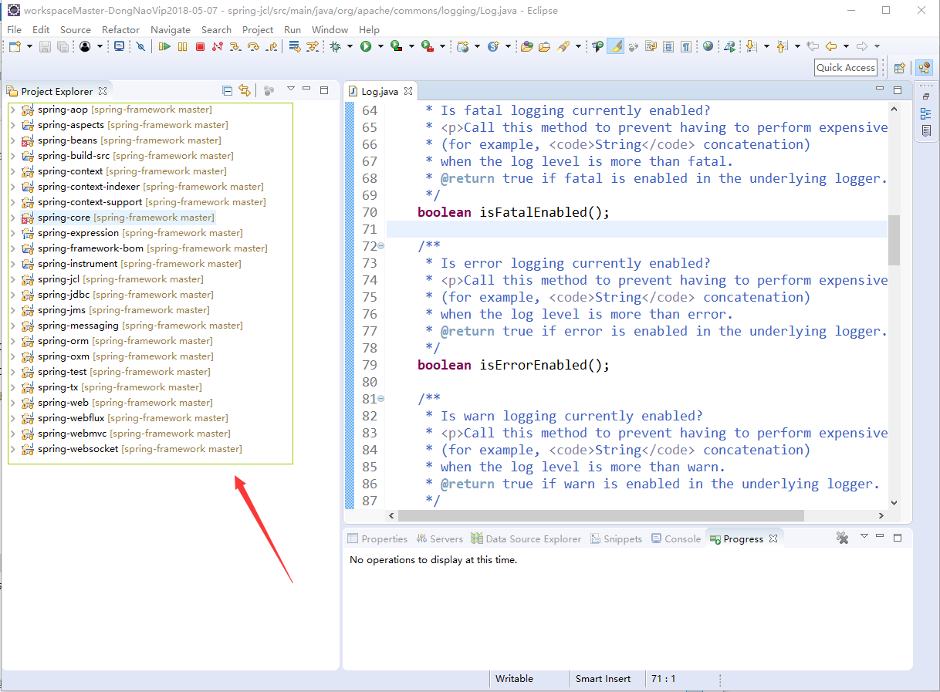Click the Drop To Frame icon

[294, 46]
